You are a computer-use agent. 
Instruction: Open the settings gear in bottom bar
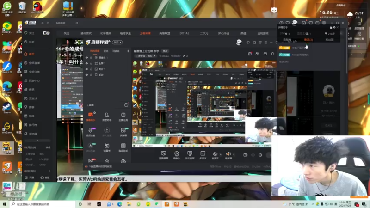[260, 155]
